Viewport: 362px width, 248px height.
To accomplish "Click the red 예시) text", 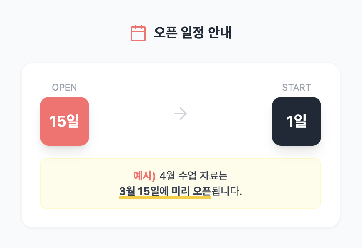I will click(144, 176).
